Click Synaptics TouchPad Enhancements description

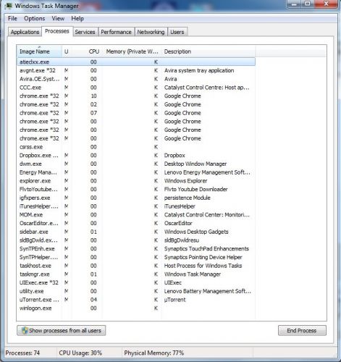click(x=206, y=248)
